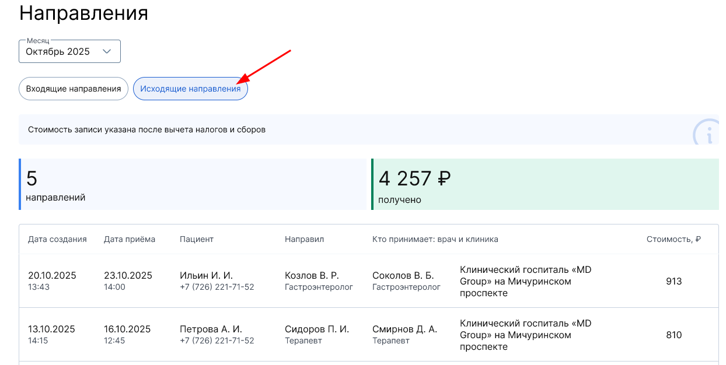Click the info icon in the notice banner
The height and width of the screenshot is (365, 726).
tap(707, 135)
